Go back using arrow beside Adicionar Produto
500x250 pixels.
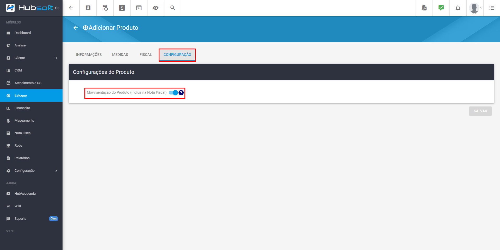pos(76,28)
